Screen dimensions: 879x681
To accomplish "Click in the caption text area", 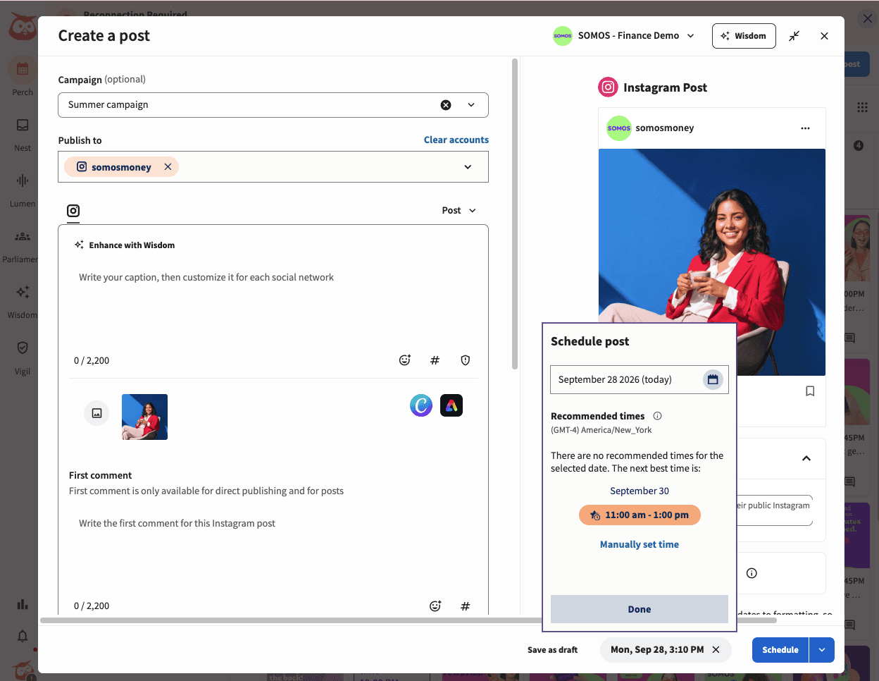I will 273,303.
